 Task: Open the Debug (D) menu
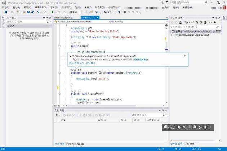(x=66, y=7)
